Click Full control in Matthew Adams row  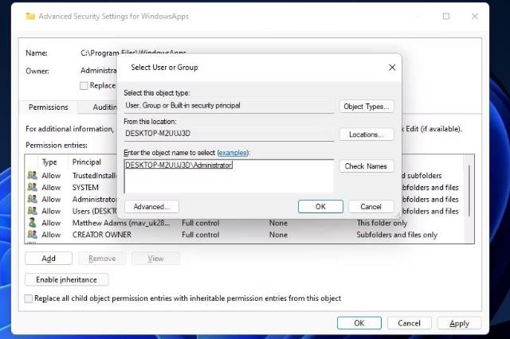tap(200, 223)
